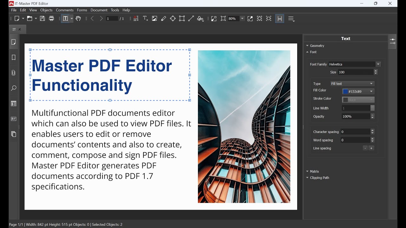The image size is (406, 228).
Task: Select the Add Text tool
Action: [145, 19]
